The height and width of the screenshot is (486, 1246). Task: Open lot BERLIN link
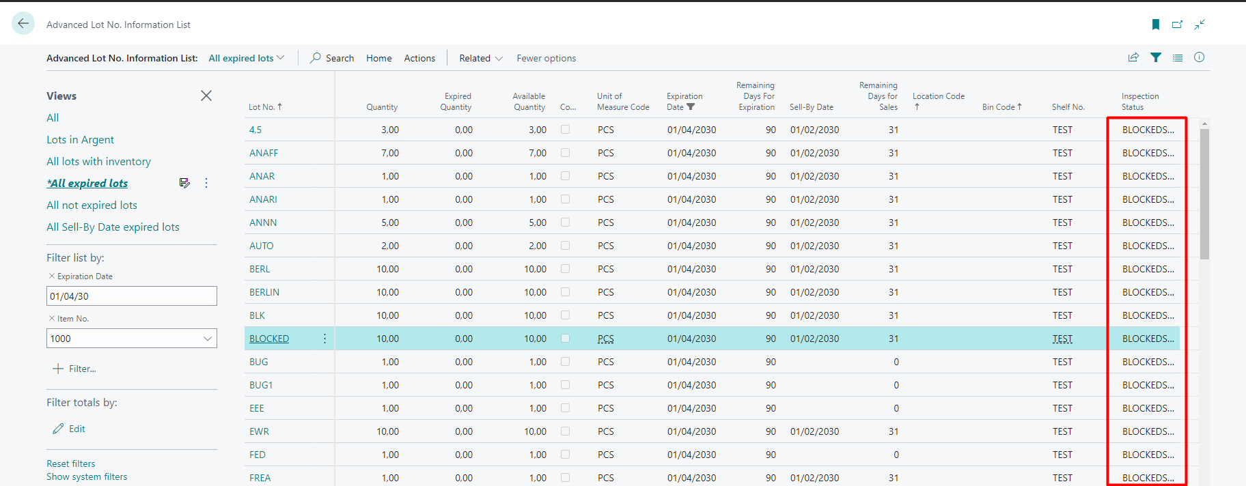pyautogui.click(x=264, y=292)
